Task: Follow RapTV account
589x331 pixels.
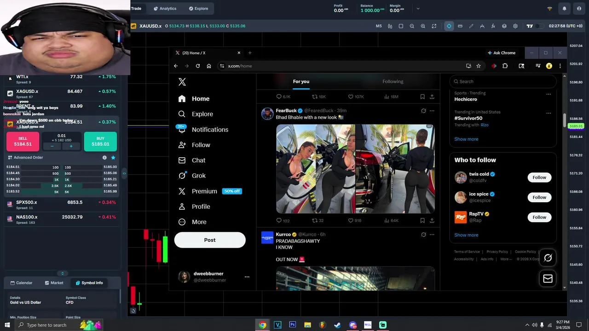Action: click(539, 217)
